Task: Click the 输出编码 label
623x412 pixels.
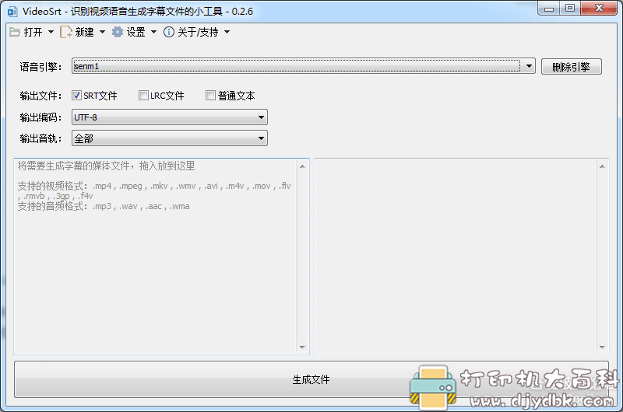Action: [41, 117]
